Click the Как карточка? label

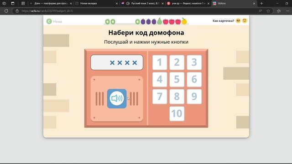223,21
